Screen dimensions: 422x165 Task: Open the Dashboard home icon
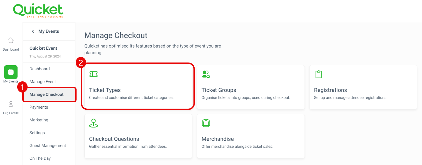click(11, 40)
